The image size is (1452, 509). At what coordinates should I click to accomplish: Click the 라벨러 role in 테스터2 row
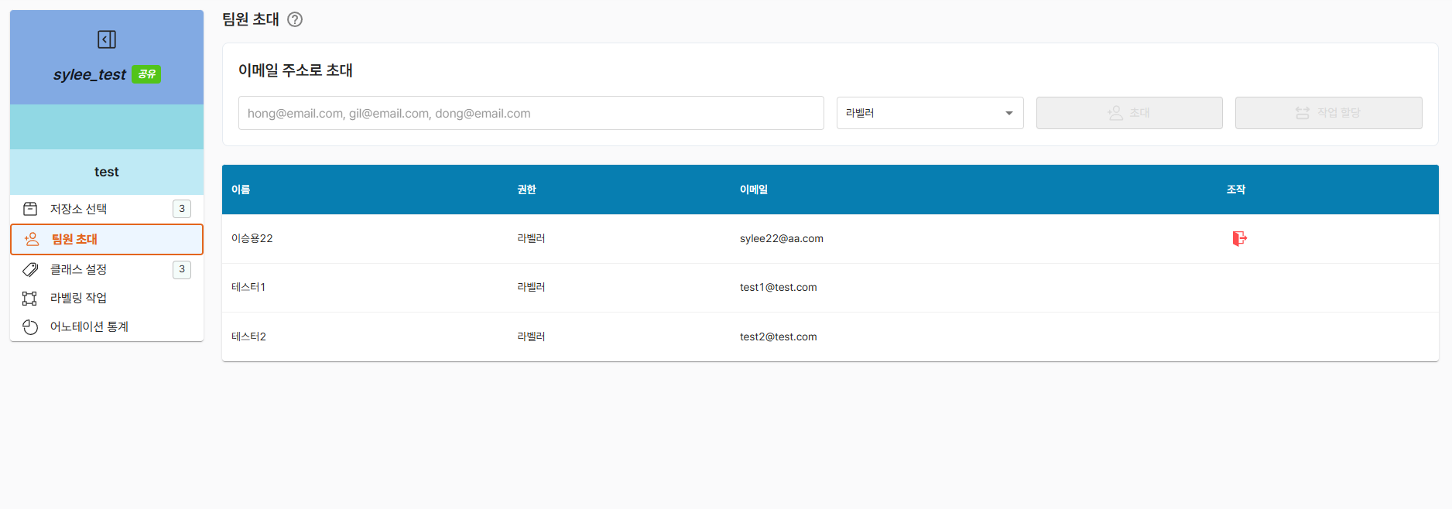[531, 336]
